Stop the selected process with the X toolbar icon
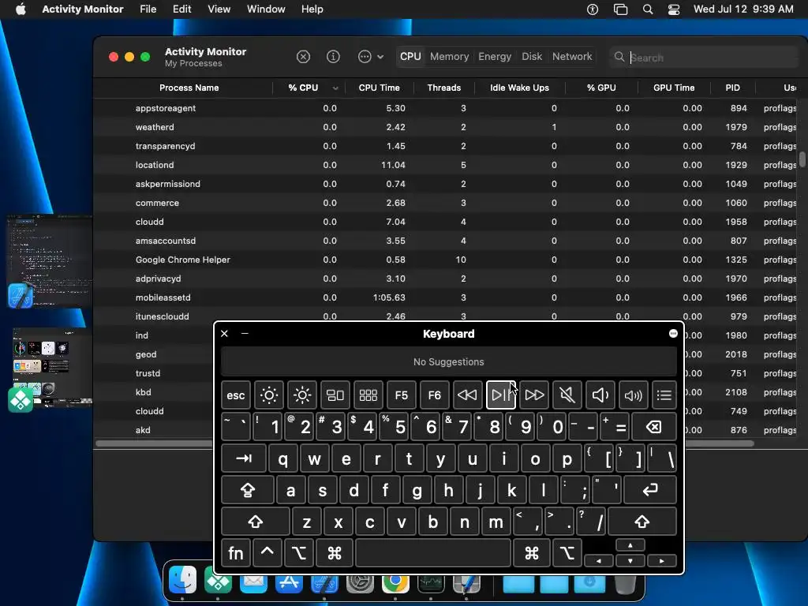The height and width of the screenshot is (606, 808). coord(303,57)
